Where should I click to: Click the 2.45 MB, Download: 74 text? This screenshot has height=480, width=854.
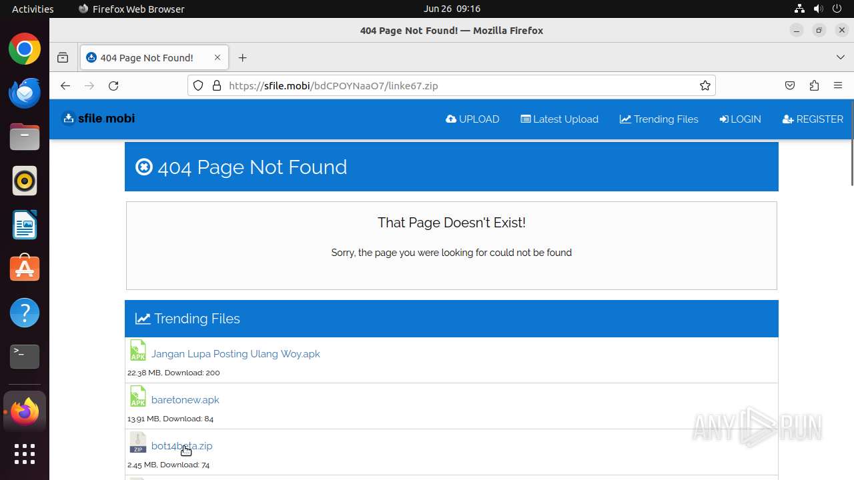(x=169, y=465)
